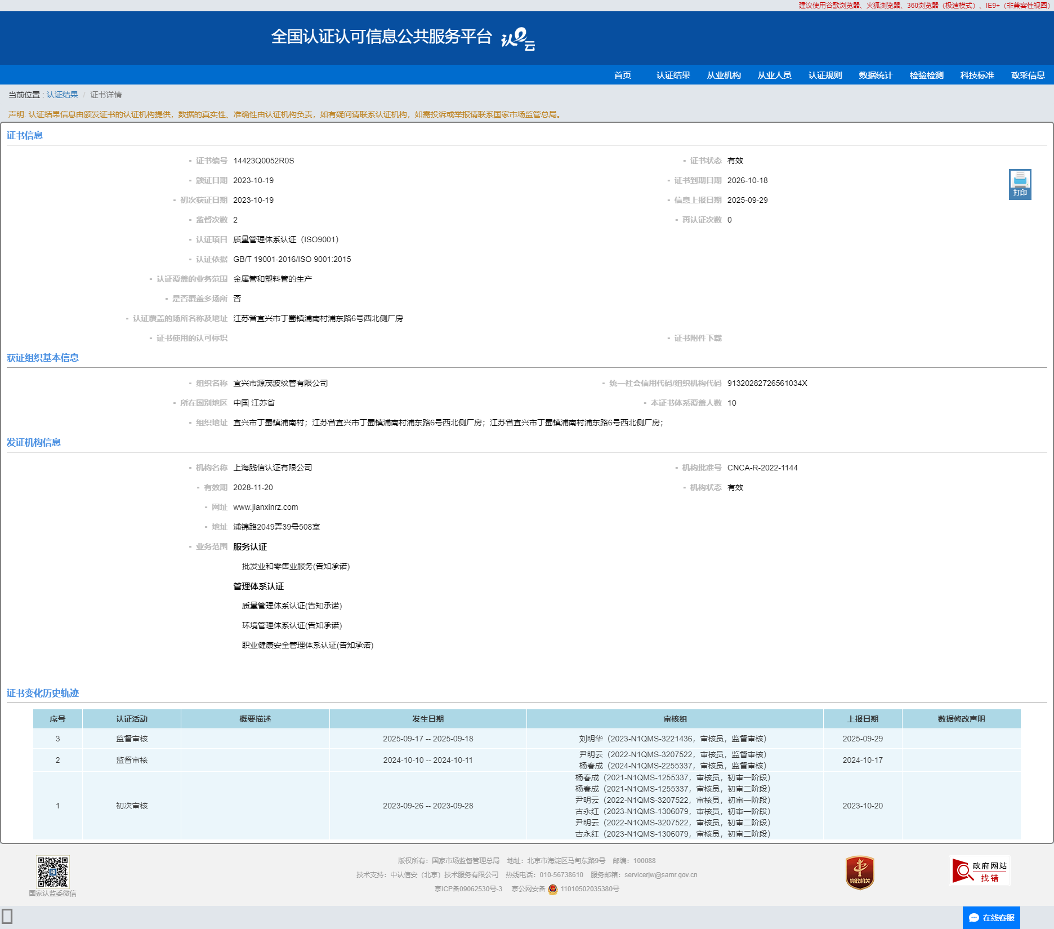The width and height of the screenshot is (1054, 929).
Task: Click the 管理体系认证 heading
Action: point(258,586)
